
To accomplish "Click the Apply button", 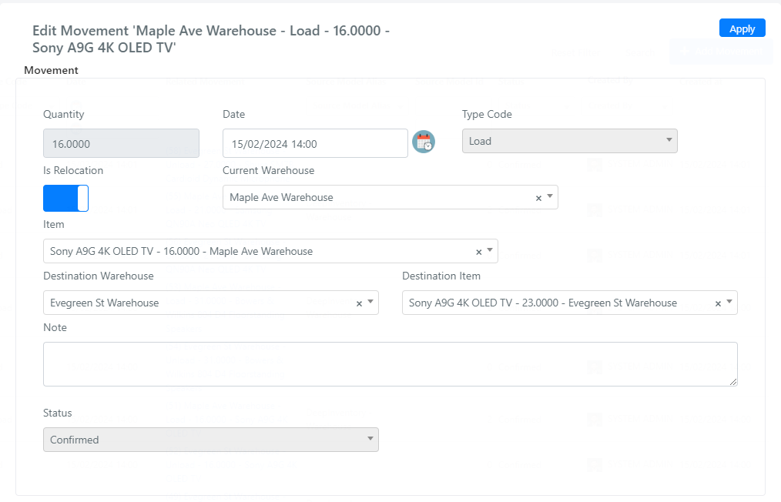I will [x=742, y=28].
